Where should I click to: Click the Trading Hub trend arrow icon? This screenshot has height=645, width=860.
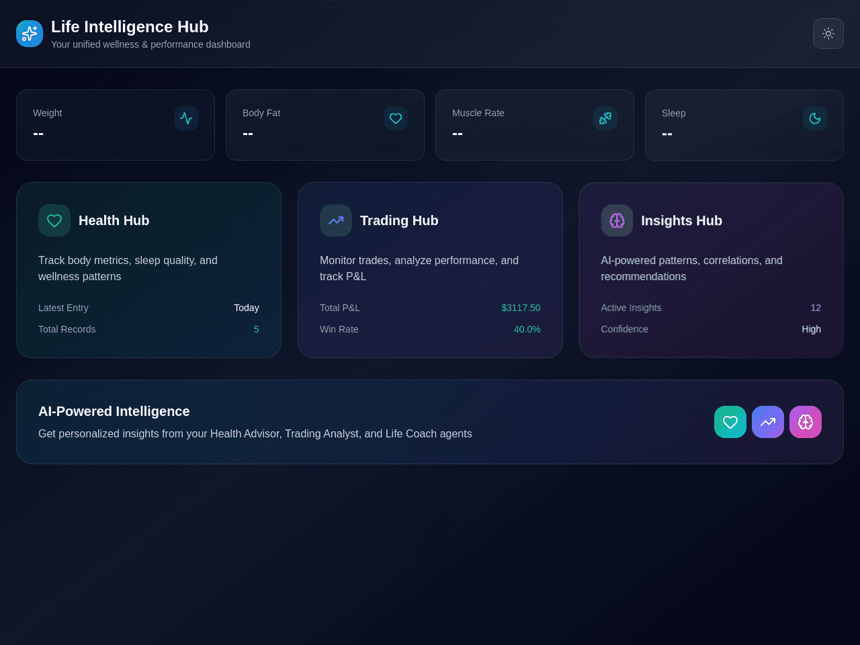(x=336, y=220)
